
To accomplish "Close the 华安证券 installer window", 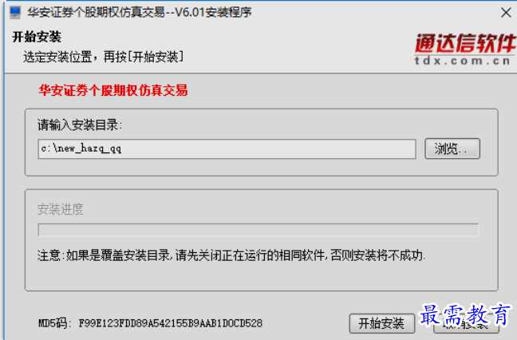I will [x=506, y=13].
